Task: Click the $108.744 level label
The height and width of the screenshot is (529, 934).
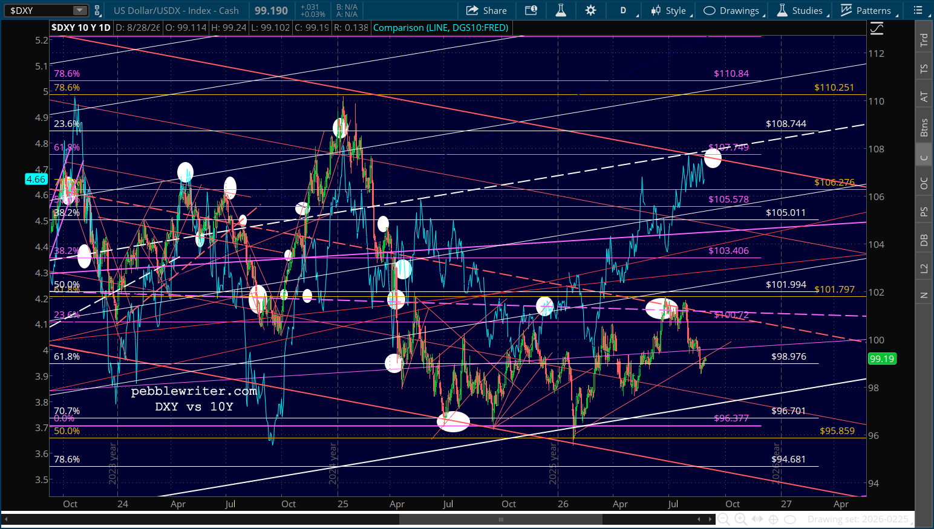Action: click(786, 124)
